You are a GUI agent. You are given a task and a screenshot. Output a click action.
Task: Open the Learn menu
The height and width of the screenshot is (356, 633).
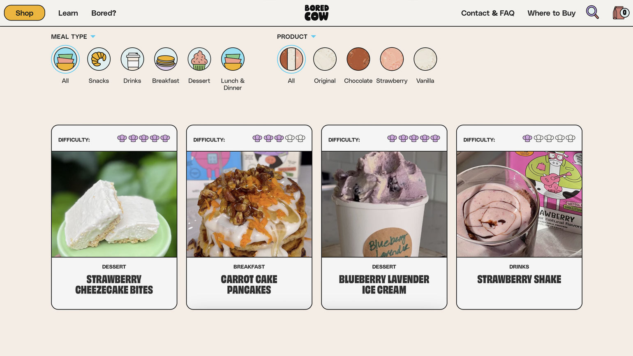point(68,13)
